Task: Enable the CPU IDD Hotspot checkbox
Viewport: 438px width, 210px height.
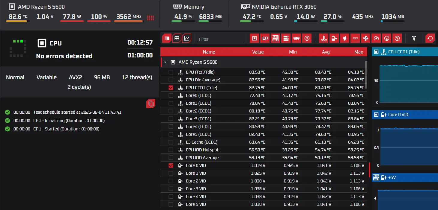Action: [x=171, y=150]
